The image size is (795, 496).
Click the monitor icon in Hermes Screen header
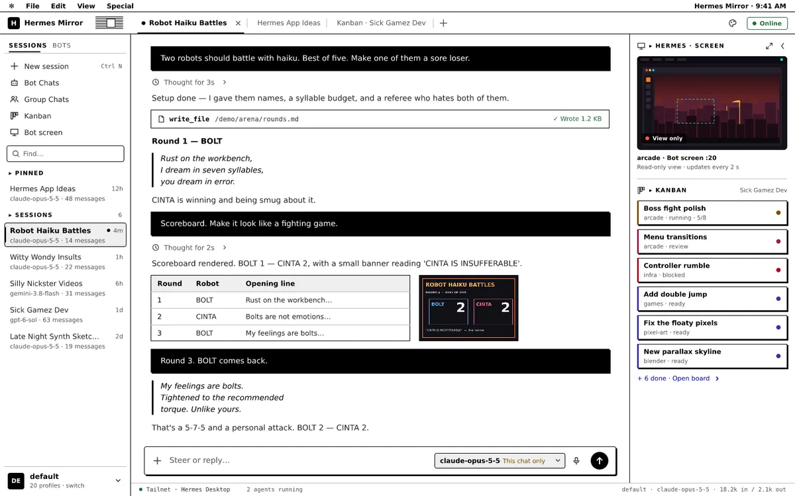click(x=641, y=46)
